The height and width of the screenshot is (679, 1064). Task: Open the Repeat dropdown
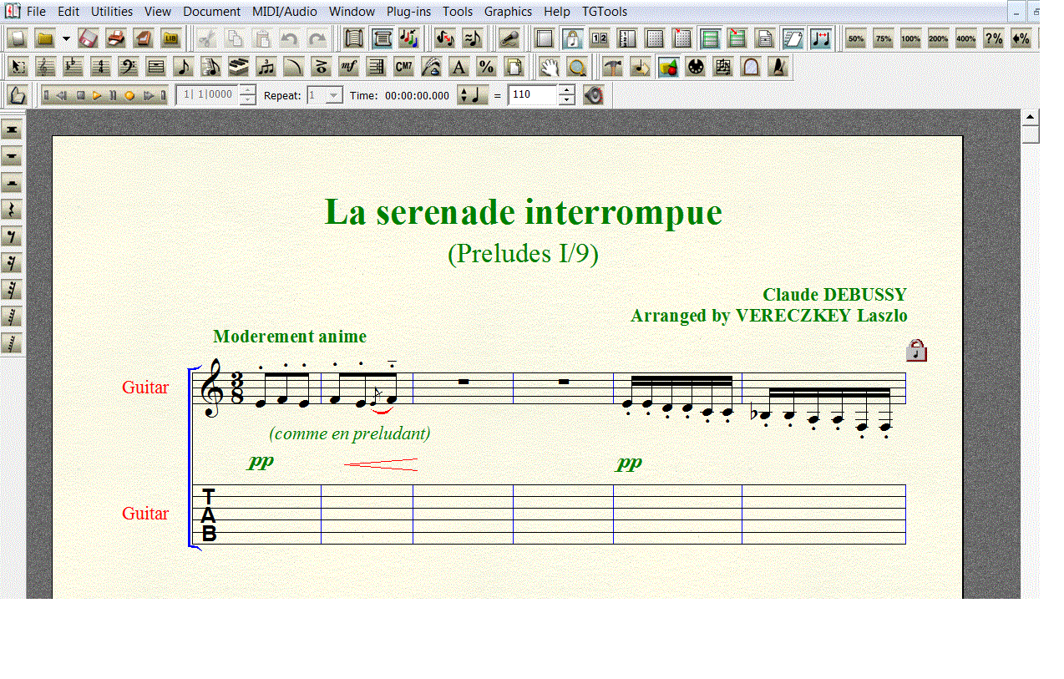pyautogui.click(x=334, y=95)
